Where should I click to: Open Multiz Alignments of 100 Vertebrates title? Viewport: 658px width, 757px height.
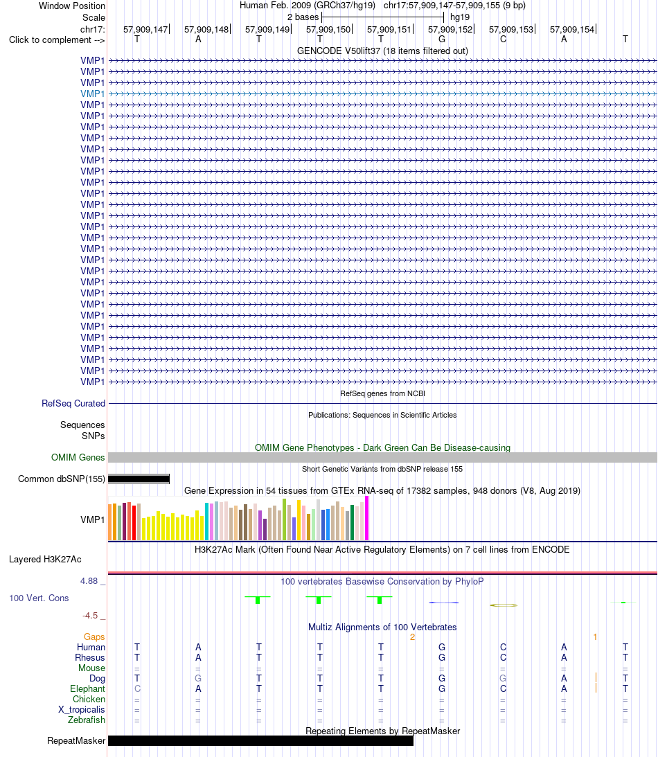(x=382, y=627)
